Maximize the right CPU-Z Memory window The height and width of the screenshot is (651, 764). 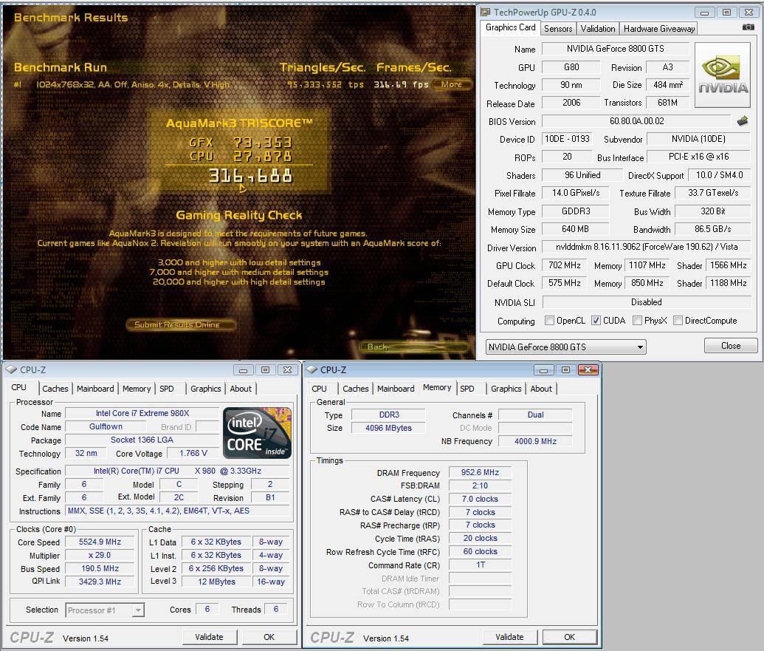coord(565,370)
